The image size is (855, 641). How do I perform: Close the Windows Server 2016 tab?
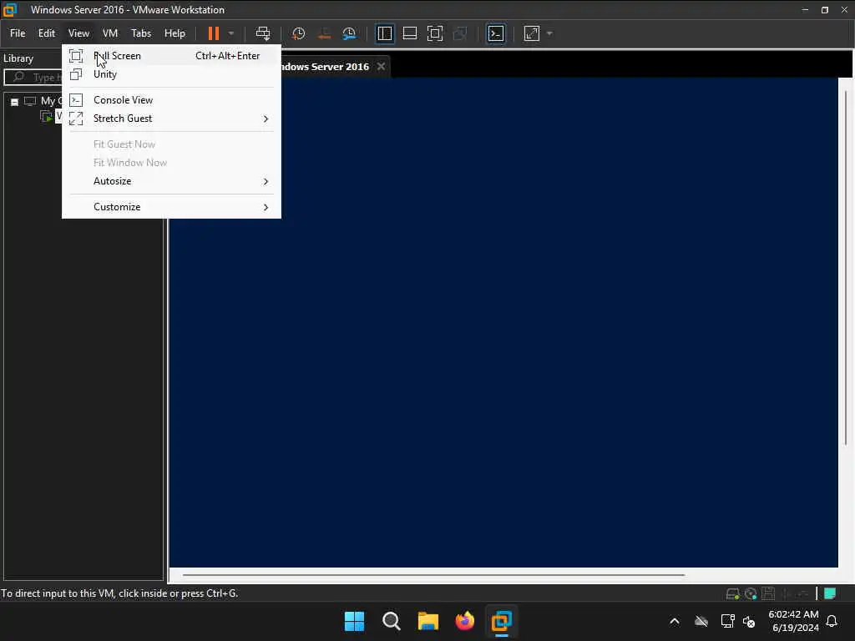[x=381, y=67]
